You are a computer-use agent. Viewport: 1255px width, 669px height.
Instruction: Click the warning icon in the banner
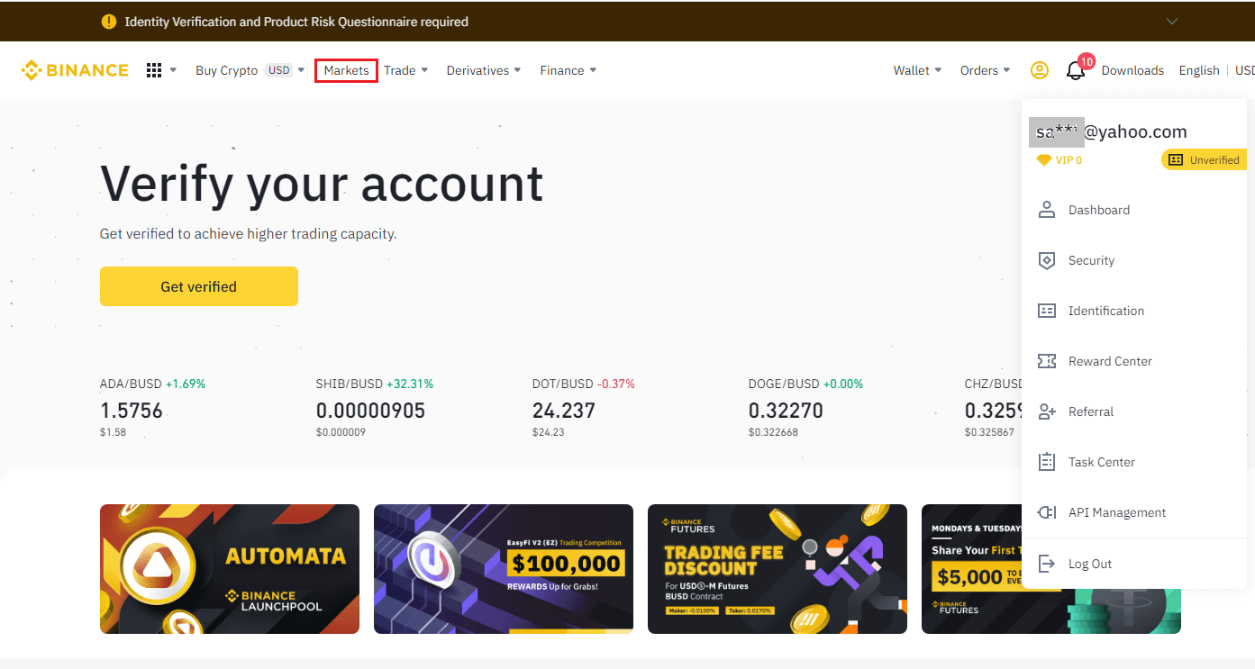pos(109,22)
